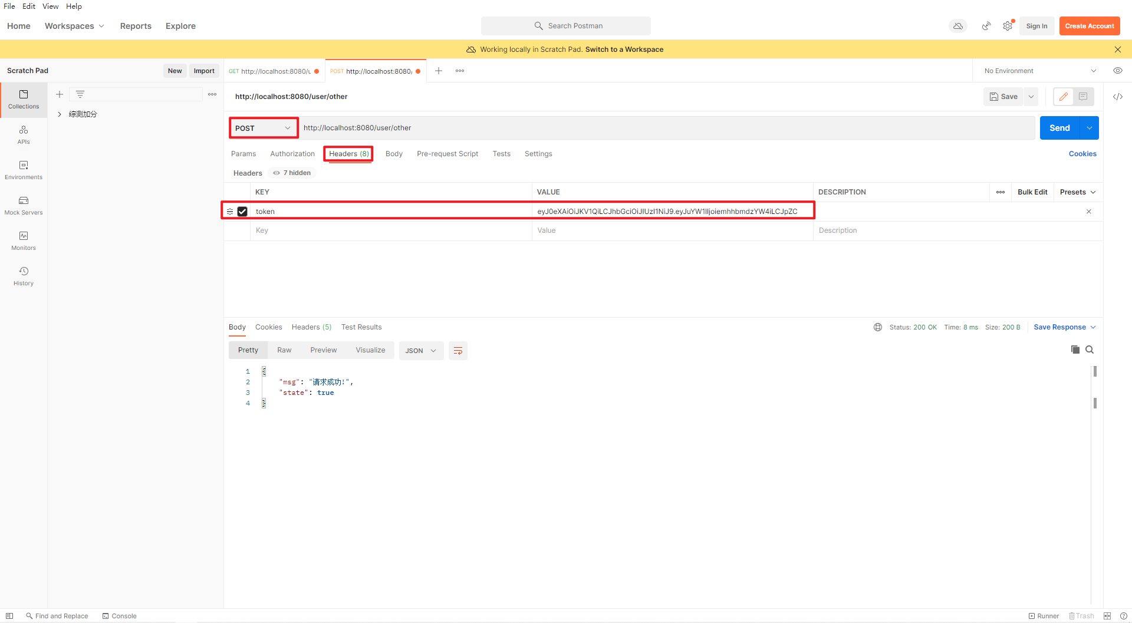Copy response body with copy icon

coord(1075,350)
